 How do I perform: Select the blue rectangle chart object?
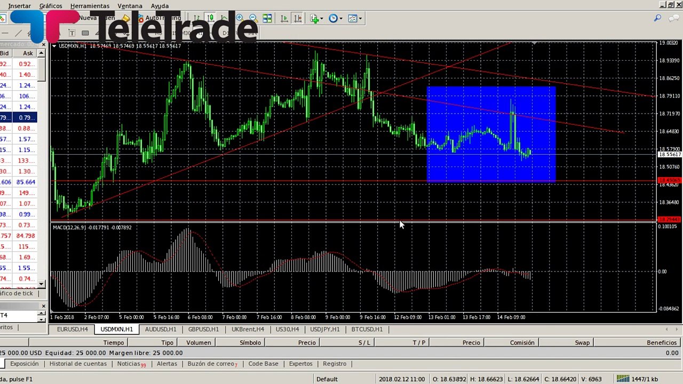[x=491, y=134]
